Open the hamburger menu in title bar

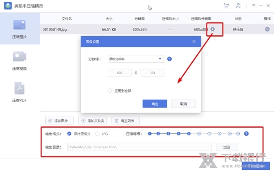pos(254,6)
